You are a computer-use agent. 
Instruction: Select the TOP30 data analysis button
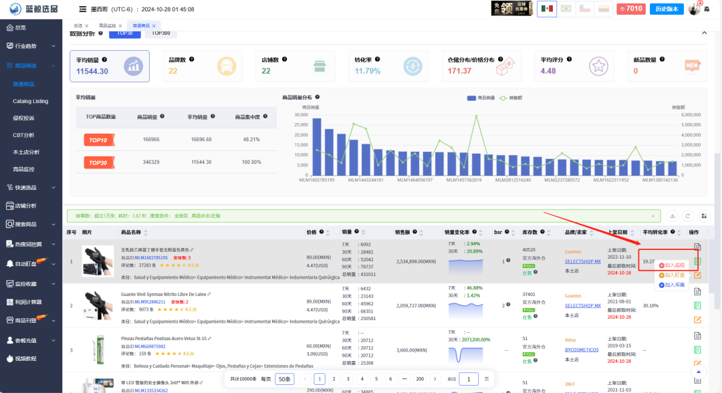[125, 33]
